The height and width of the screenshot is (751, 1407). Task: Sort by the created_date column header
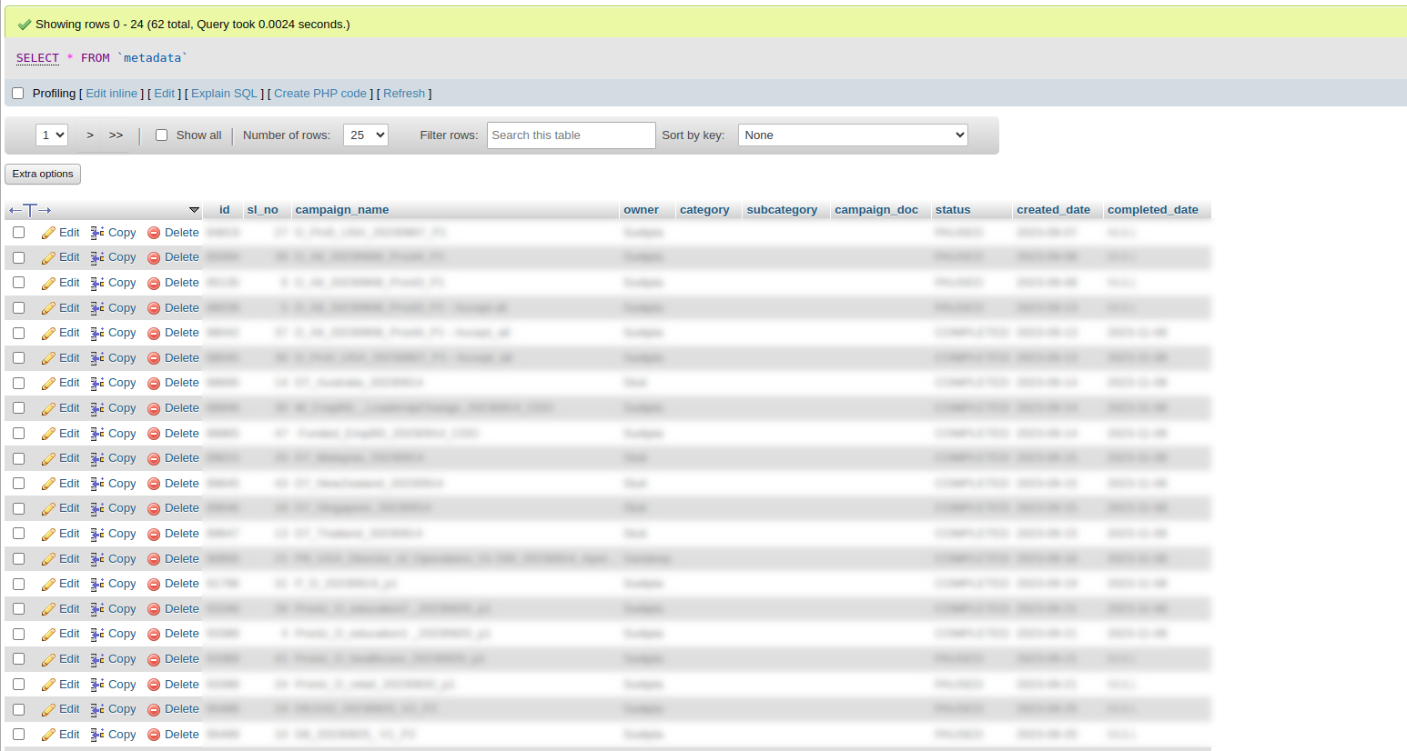tap(1053, 210)
